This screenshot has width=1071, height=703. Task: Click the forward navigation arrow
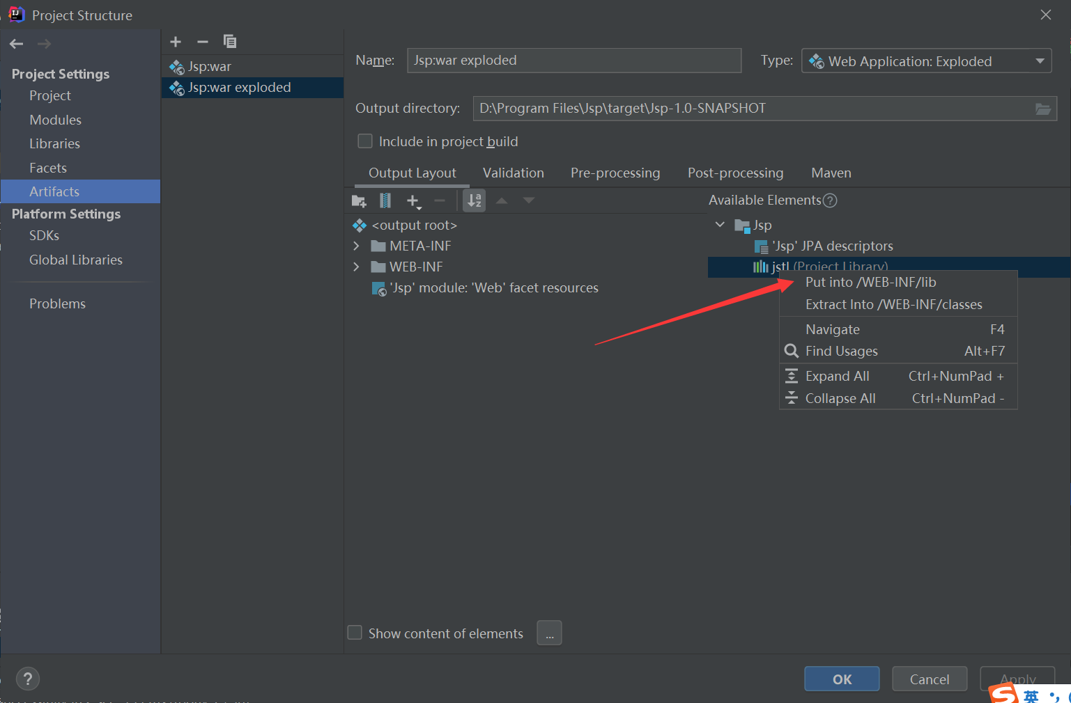44,44
